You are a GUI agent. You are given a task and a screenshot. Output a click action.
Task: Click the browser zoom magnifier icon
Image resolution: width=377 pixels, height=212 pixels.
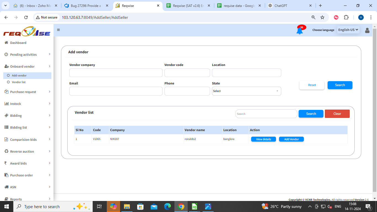click(x=313, y=17)
